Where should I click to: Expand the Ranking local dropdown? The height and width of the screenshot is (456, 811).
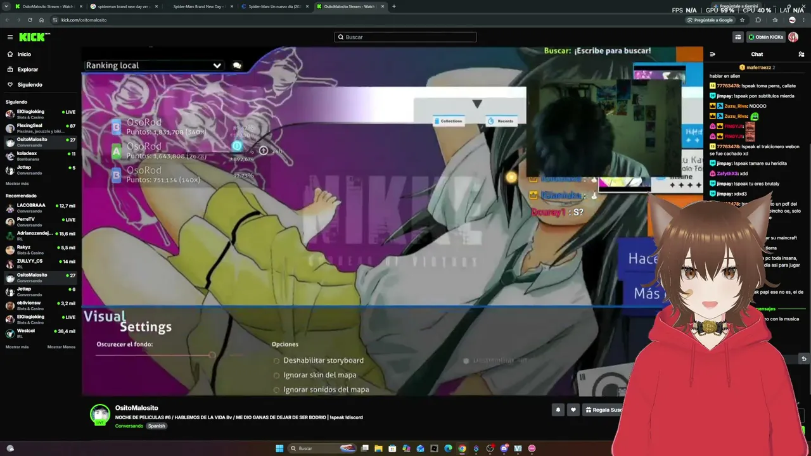[154, 65]
